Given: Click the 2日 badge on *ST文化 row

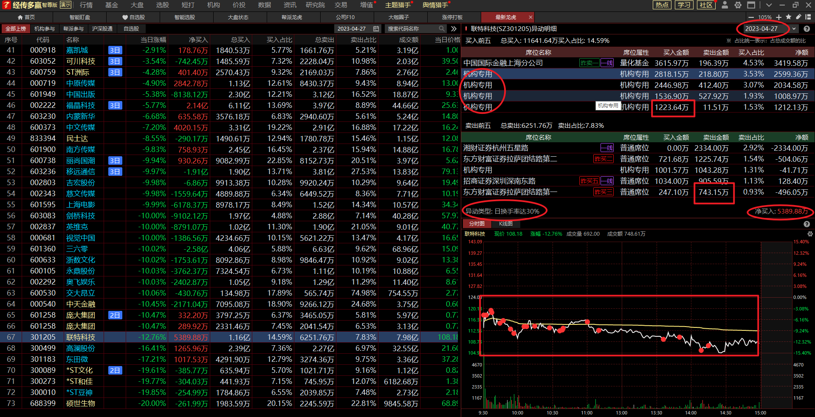Looking at the screenshot, I should (115, 370).
